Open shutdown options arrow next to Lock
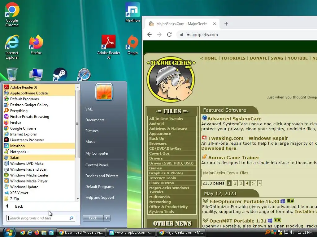Screen dimensions: 317x237 [x=107, y=218]
